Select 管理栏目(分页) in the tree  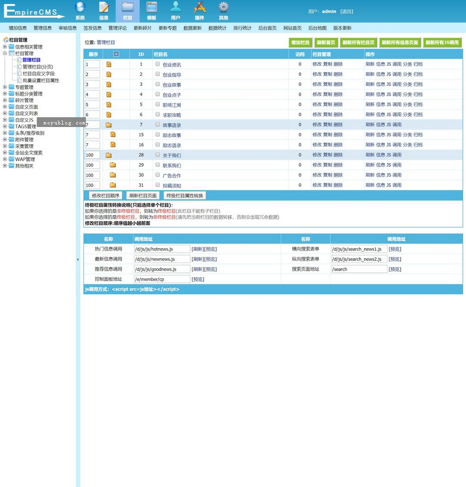[38, 67]
